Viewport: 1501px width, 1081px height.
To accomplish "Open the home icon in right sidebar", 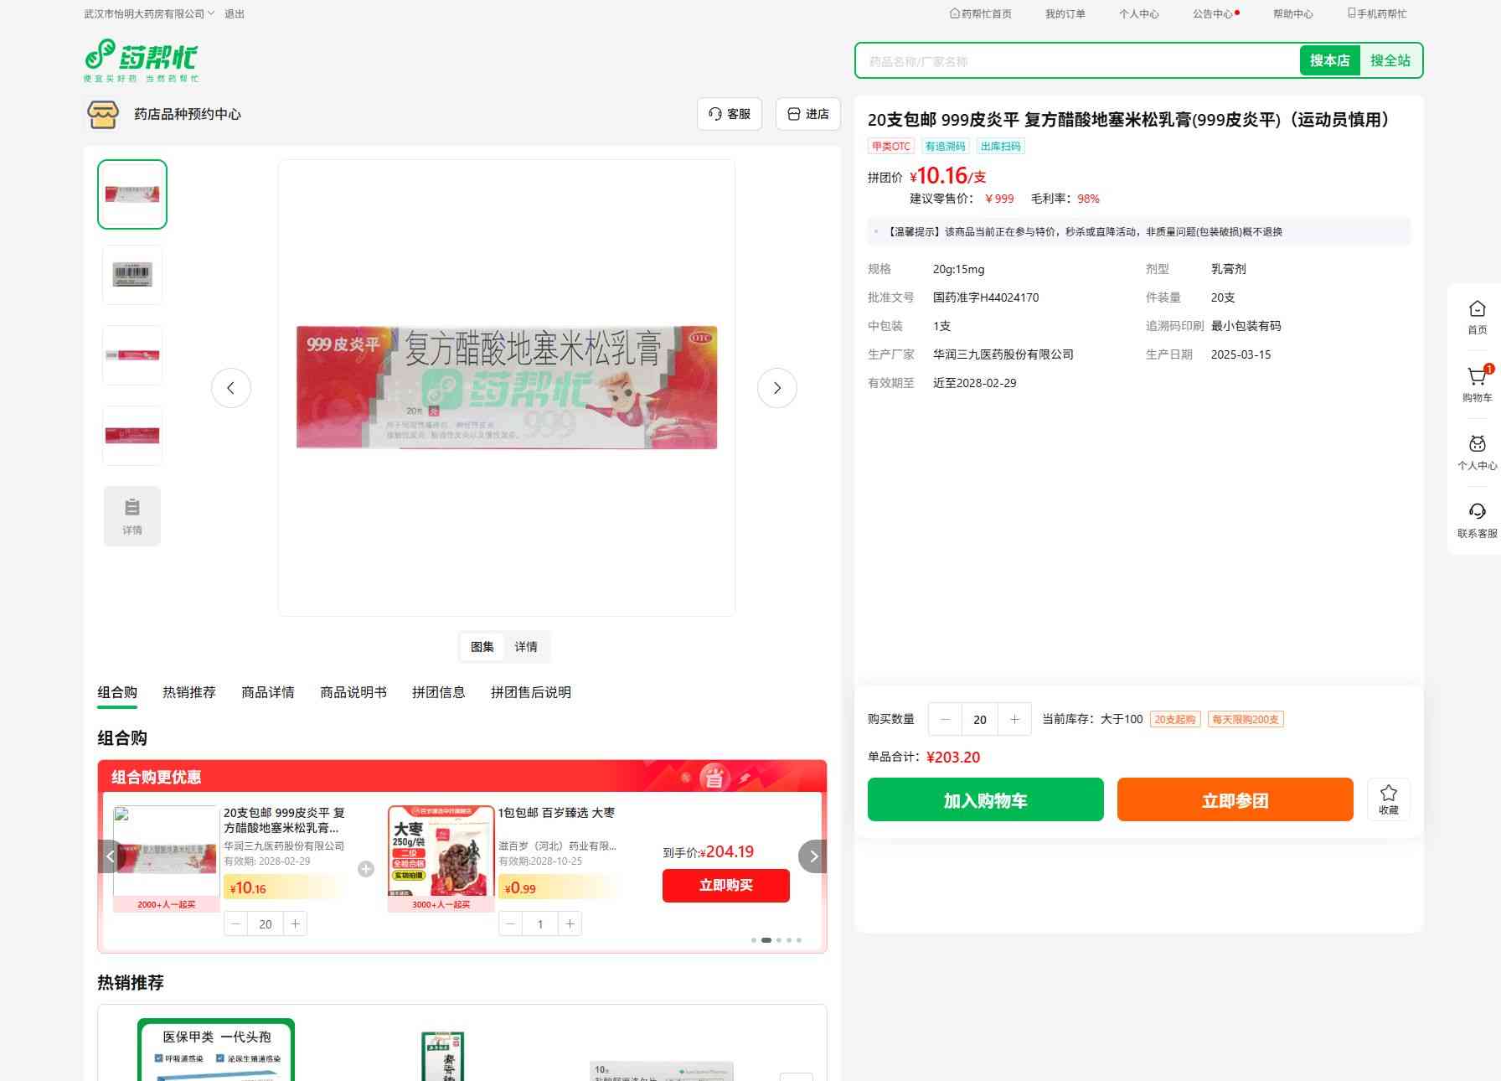I will [x=1477, y=309].
